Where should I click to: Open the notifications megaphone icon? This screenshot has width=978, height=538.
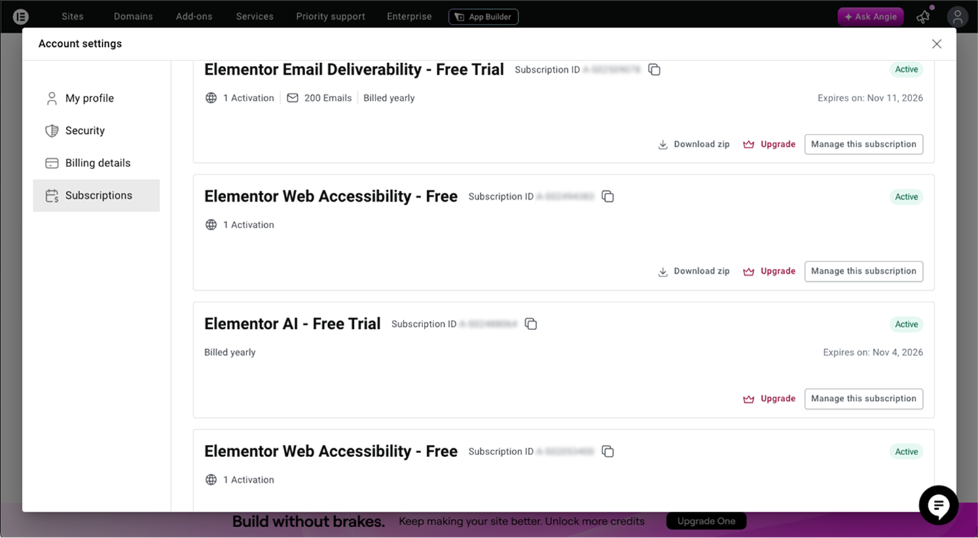pos(924,17)
